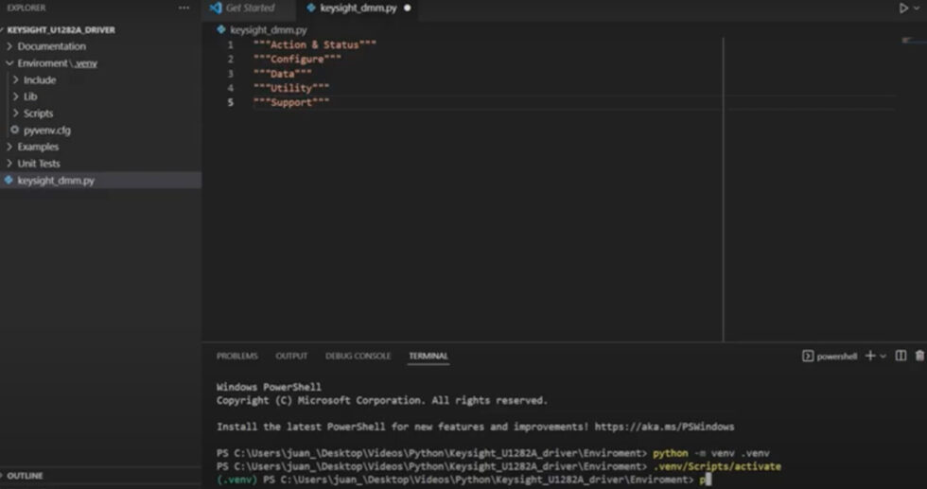Expand the Scripts folder
Viewport: 927px width, 489px height.
pos(38,114)
